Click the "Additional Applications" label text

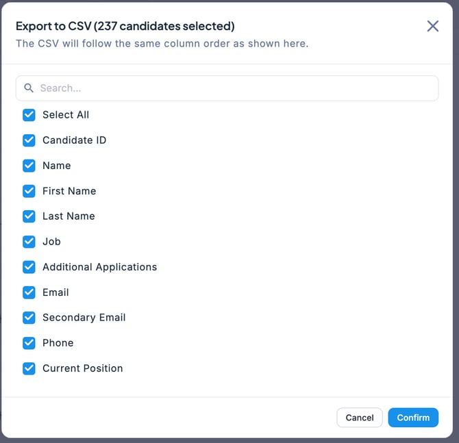(99, 267)
